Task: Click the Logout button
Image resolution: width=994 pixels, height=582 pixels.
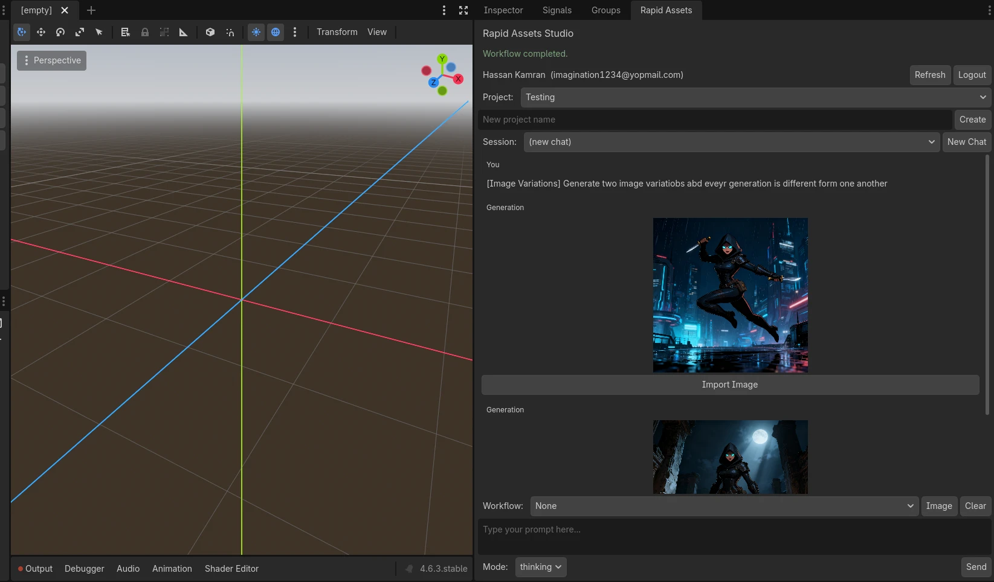Action: [972, 75]
